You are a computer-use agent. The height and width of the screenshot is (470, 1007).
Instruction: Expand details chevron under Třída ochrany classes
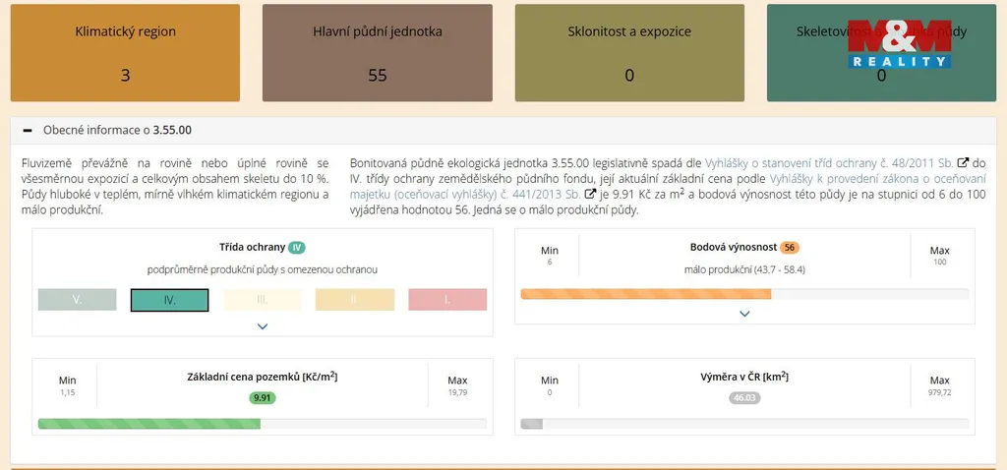pyautogui.click(x=263, y=325)
